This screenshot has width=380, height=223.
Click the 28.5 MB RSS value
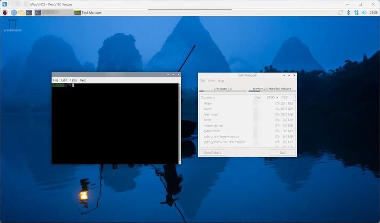[x=287, y=103]
